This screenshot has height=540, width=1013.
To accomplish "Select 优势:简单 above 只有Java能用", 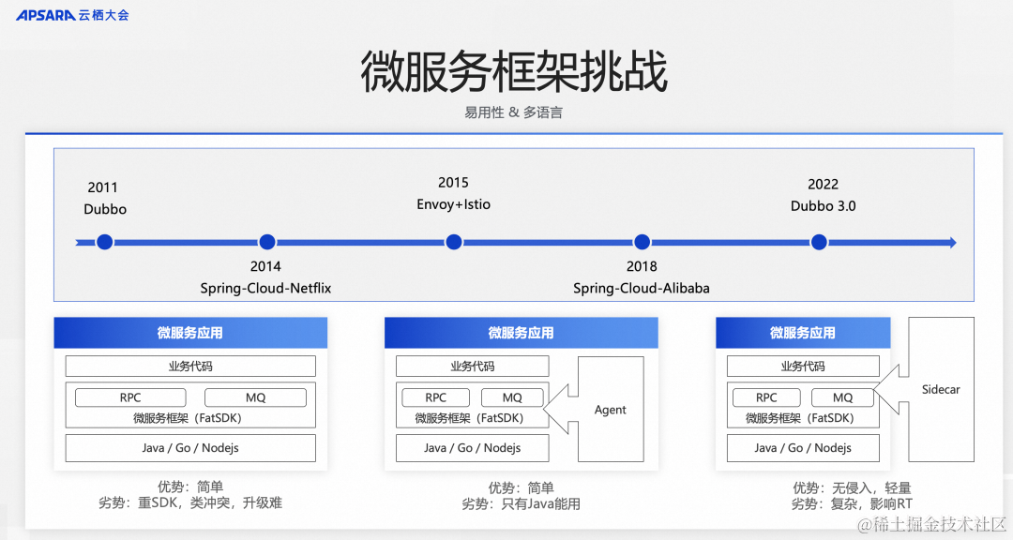I will [x=522, y=487].
